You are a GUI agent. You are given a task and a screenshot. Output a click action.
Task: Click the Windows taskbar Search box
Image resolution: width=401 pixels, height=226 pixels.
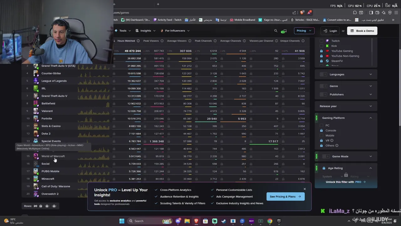pos(150,221)
